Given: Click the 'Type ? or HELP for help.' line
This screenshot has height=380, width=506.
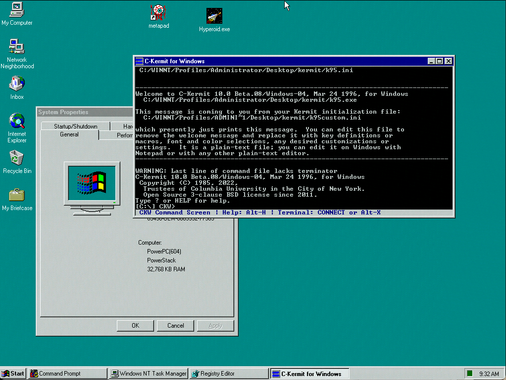Looking at the screenshot, I should [x=183, y=201].
